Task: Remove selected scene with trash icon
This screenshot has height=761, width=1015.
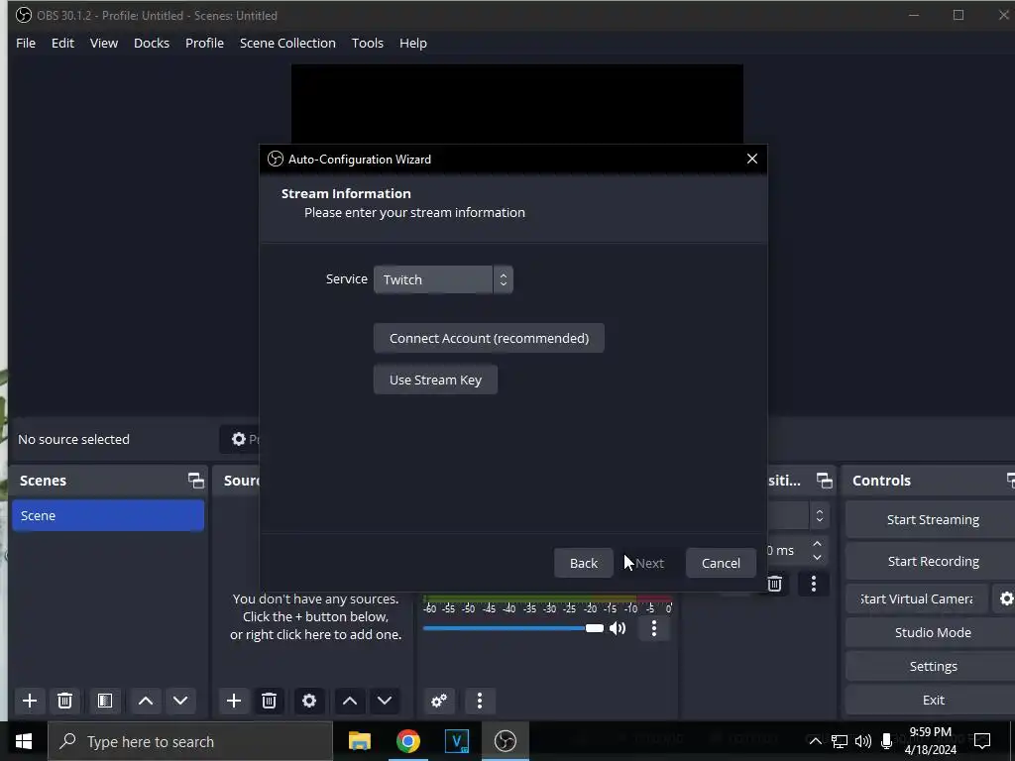Action: [64, 701]
